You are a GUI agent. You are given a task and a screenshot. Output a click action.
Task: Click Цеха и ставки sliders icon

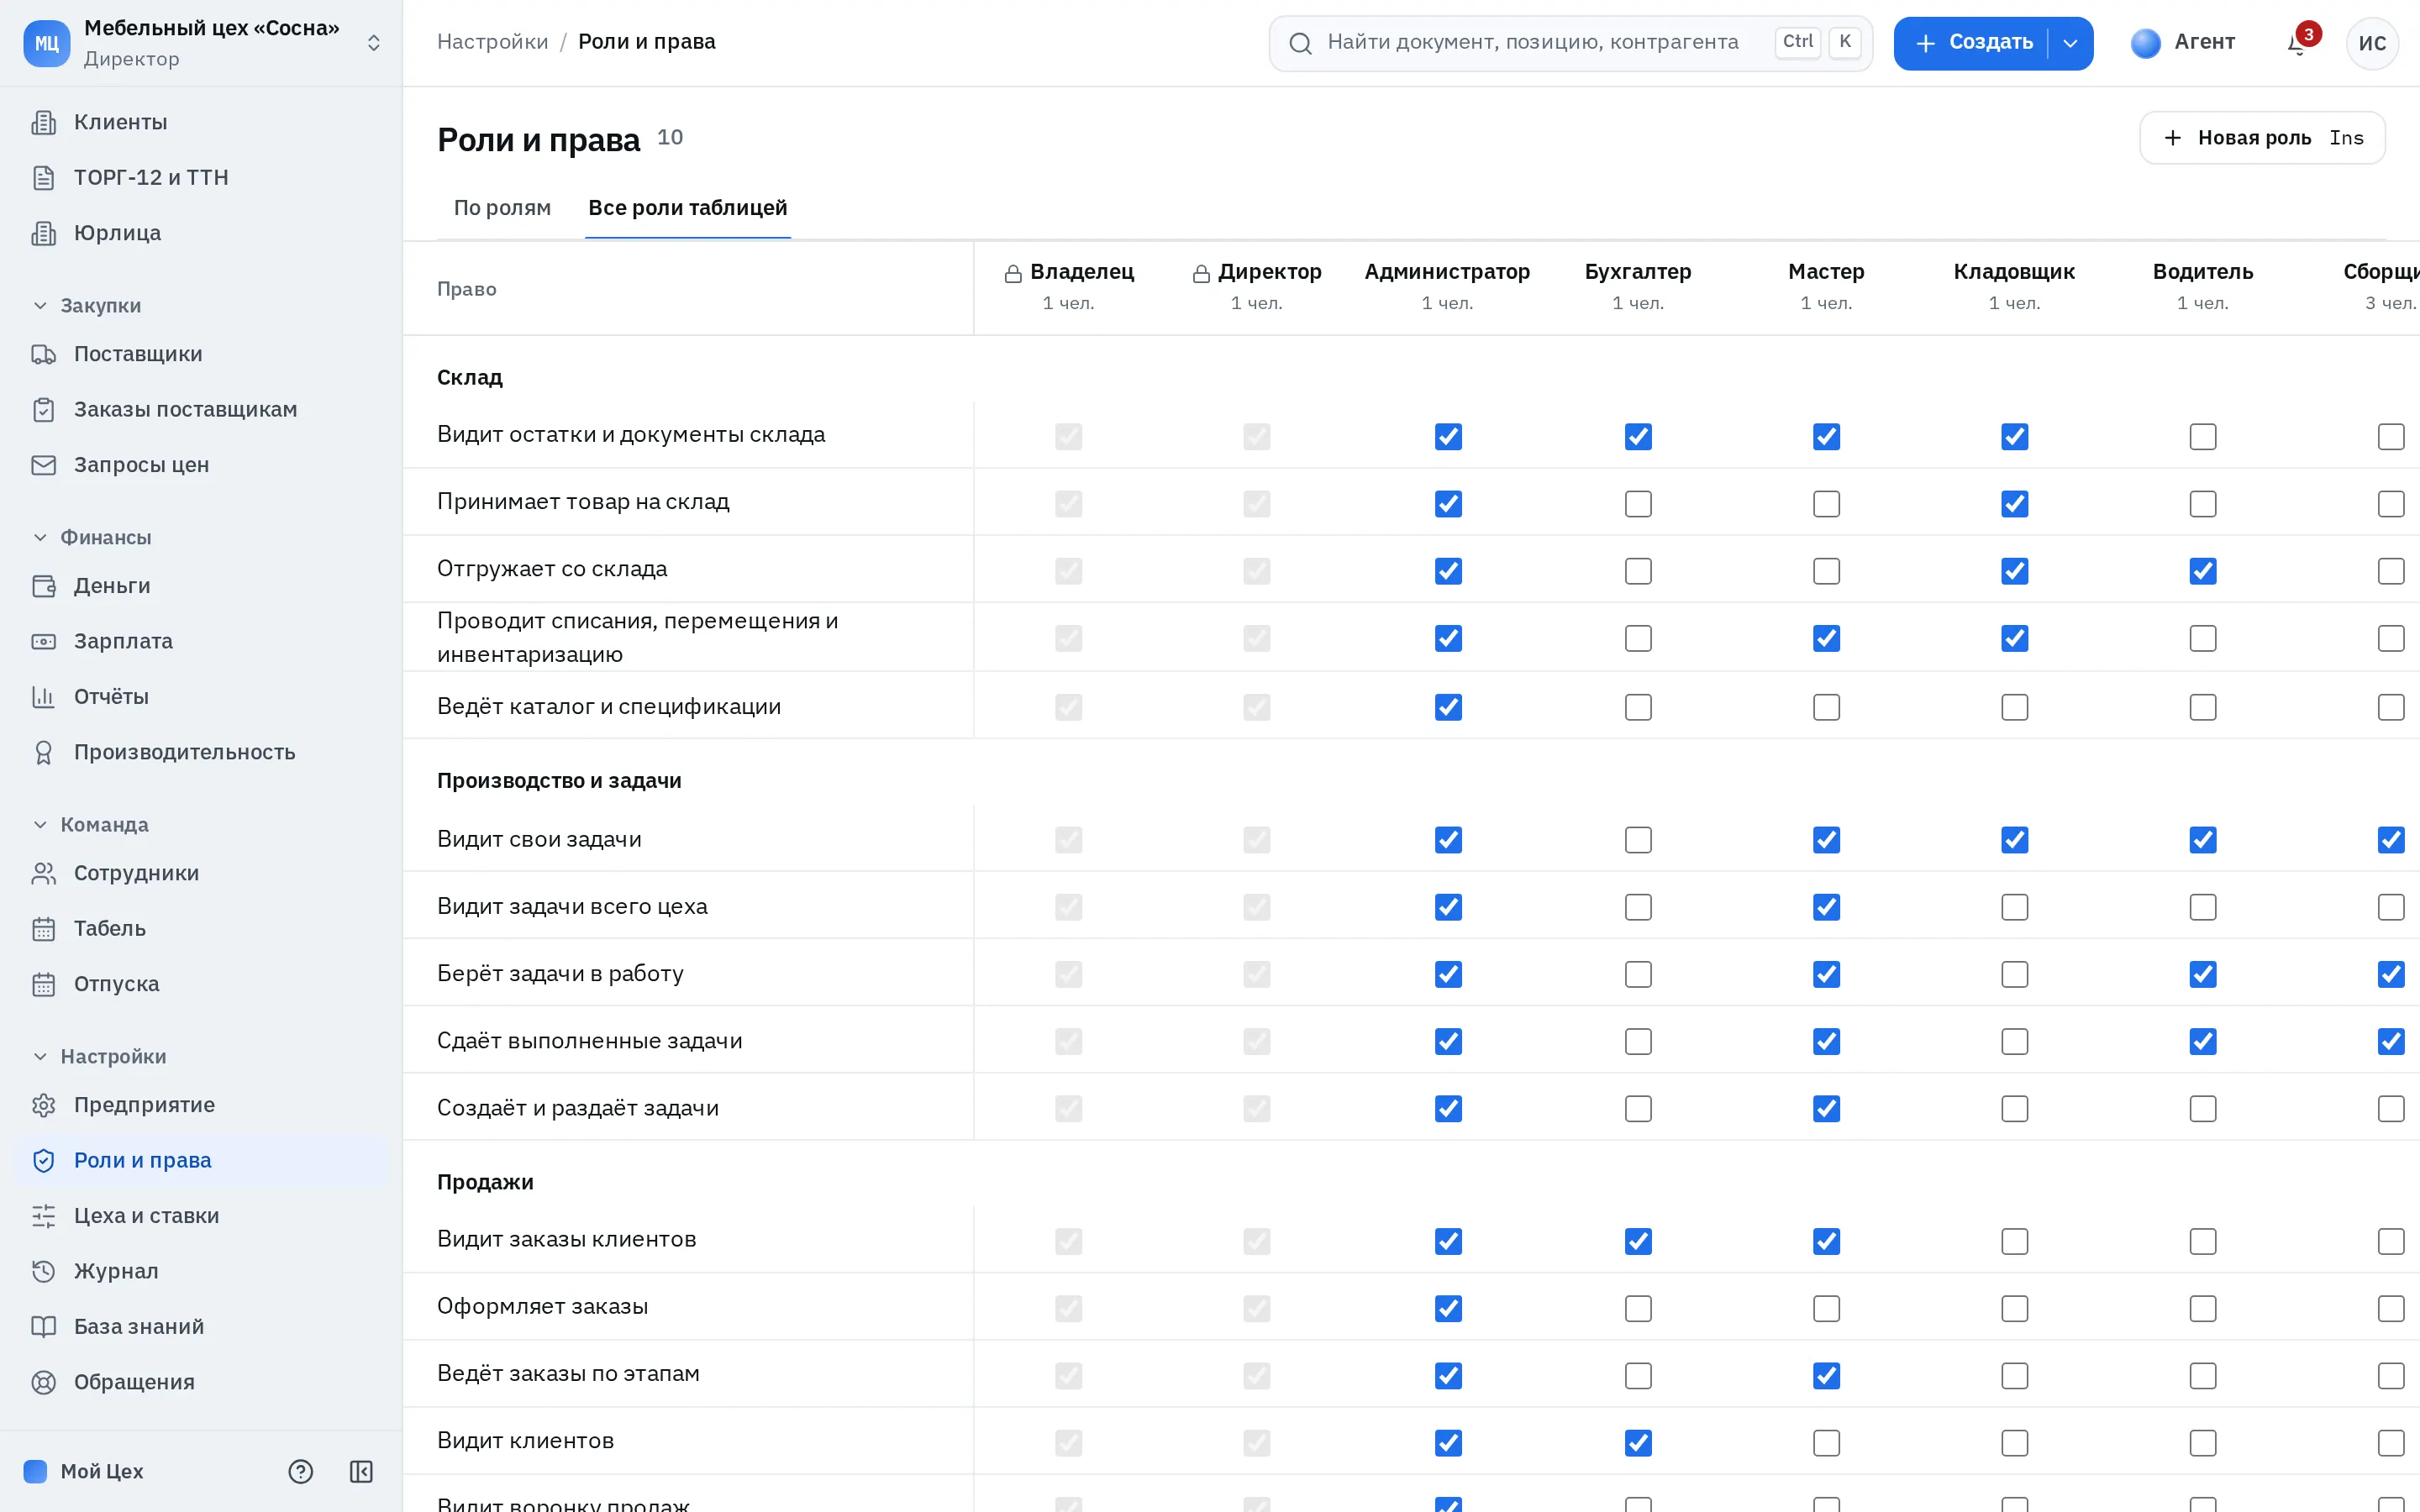(43, 1217)
